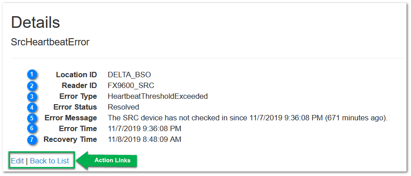This screenshot has height=176, width=411.
Task: Select the number 6 badge beside Error Time
Action: coord(32,128)
